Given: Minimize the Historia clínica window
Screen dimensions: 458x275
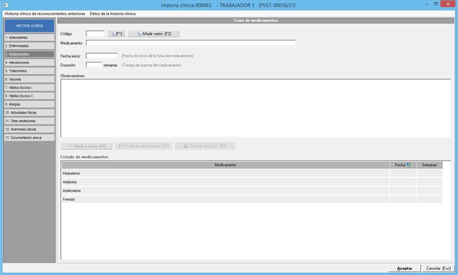Looking at the screenshot, I should point(427,4).
